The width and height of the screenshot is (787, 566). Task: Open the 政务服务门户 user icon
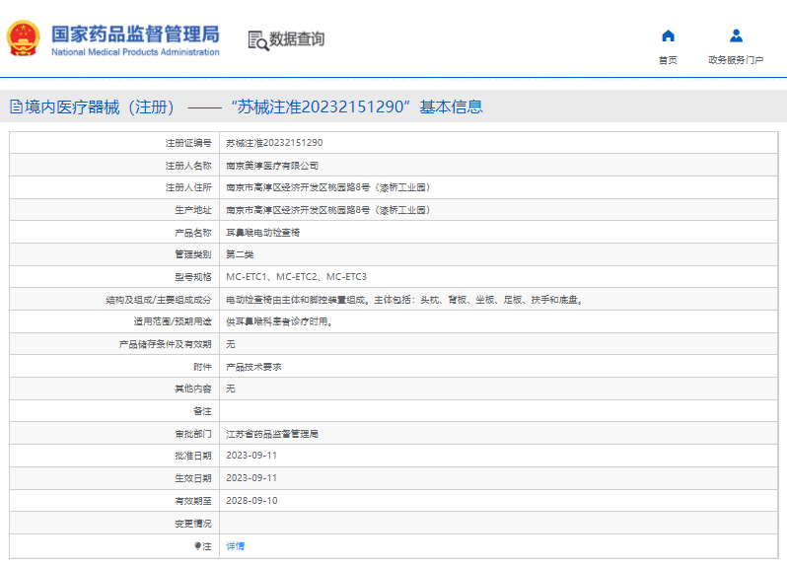(737, 35)
